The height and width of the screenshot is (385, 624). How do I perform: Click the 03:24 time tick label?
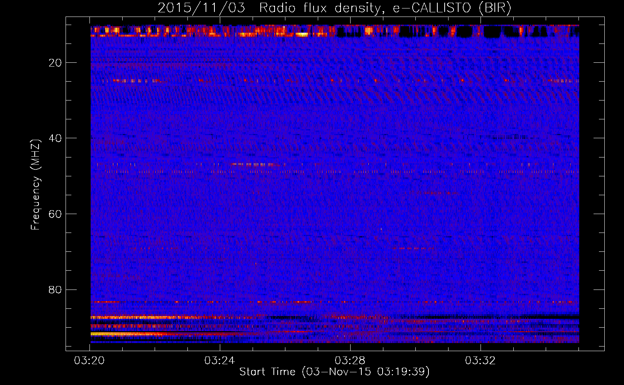click(220, 361)
